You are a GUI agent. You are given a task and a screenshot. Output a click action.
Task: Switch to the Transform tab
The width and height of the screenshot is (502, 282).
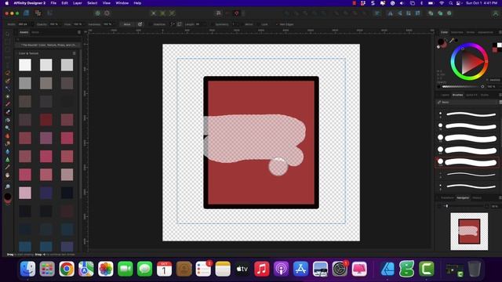click(447, 198)
